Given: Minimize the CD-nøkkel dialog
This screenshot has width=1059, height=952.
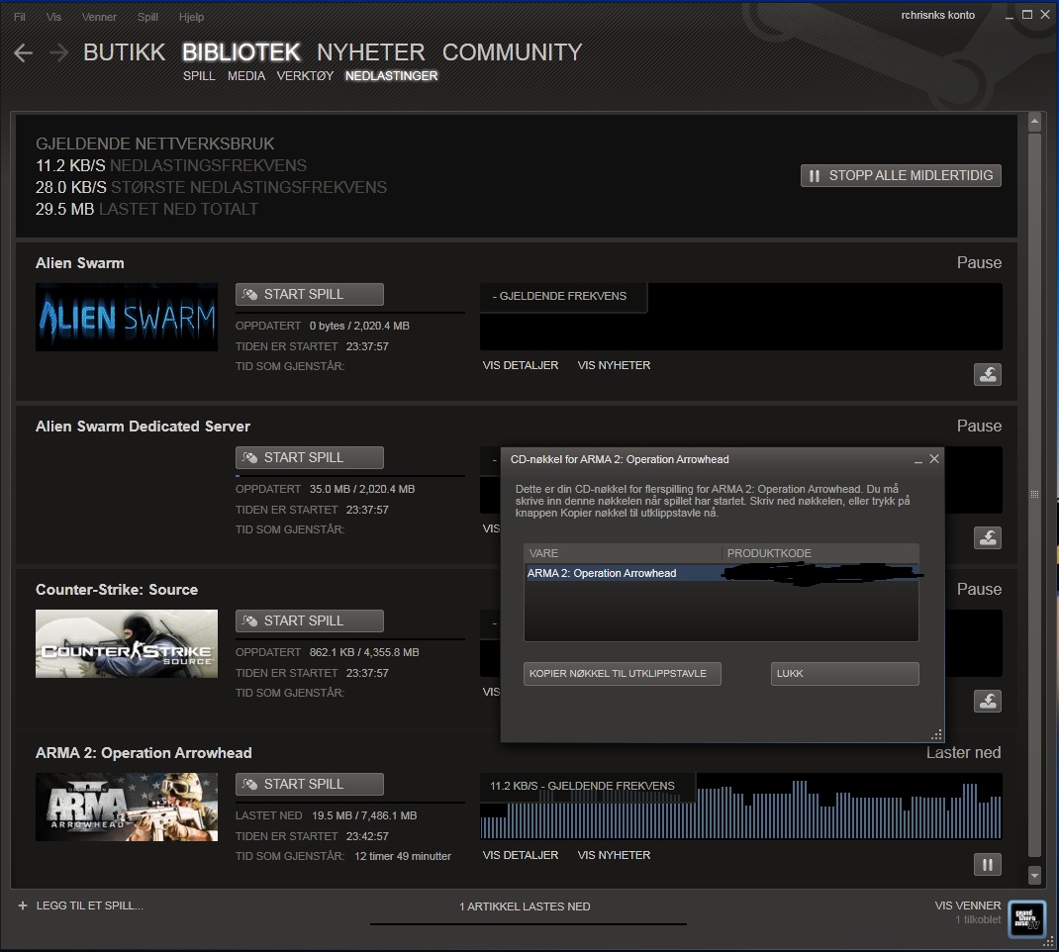Looking at the screenshot, I should click(917, 460).
